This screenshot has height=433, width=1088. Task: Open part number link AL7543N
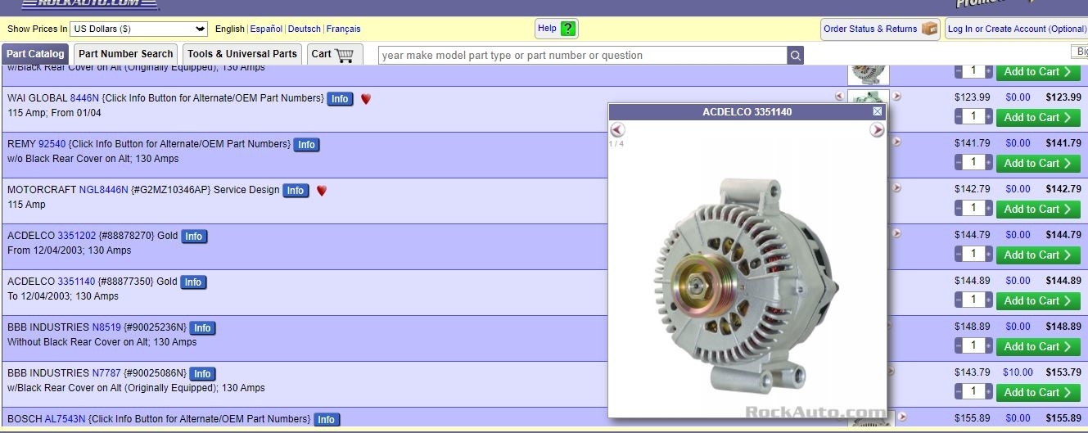tap(65, 419)
